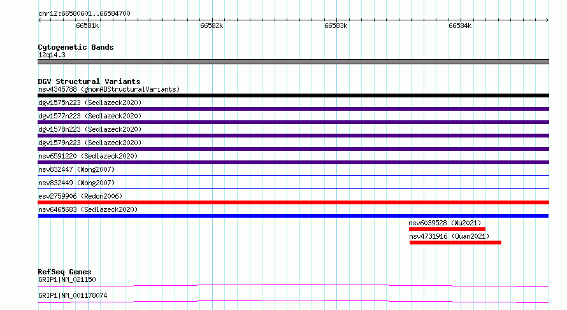This screenshot has width=567, height=310.
Task: Select the thin blue line under nsv832447
Action: (293, 176)
